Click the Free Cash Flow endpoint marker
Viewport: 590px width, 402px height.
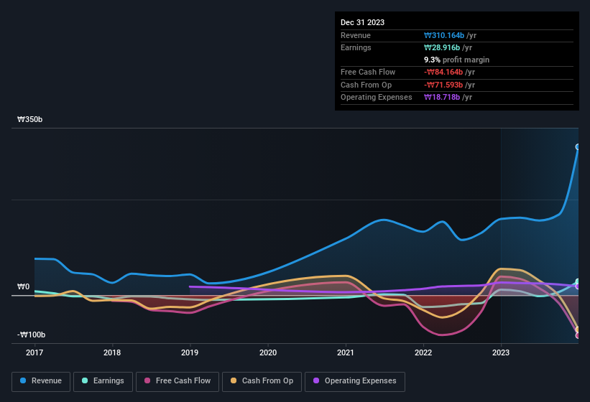point(578,335)
